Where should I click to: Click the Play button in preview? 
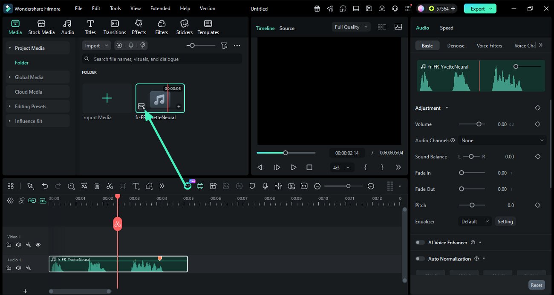click(293, 167)
